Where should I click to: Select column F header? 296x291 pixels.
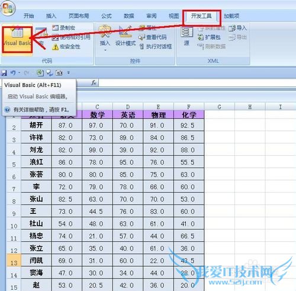point(189,107)
